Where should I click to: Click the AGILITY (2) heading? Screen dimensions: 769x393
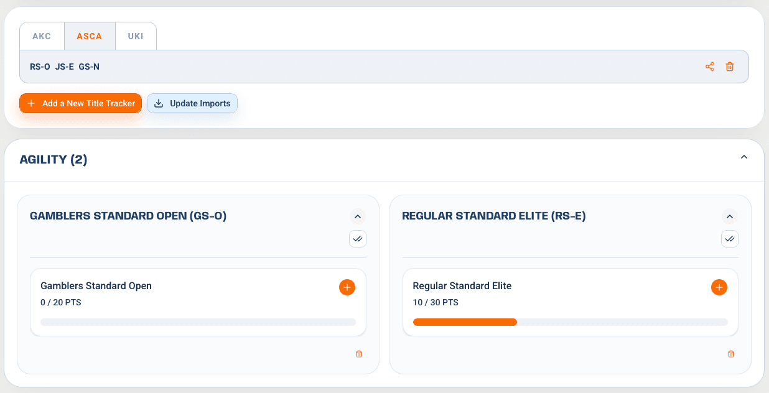(x=54, y=160)
